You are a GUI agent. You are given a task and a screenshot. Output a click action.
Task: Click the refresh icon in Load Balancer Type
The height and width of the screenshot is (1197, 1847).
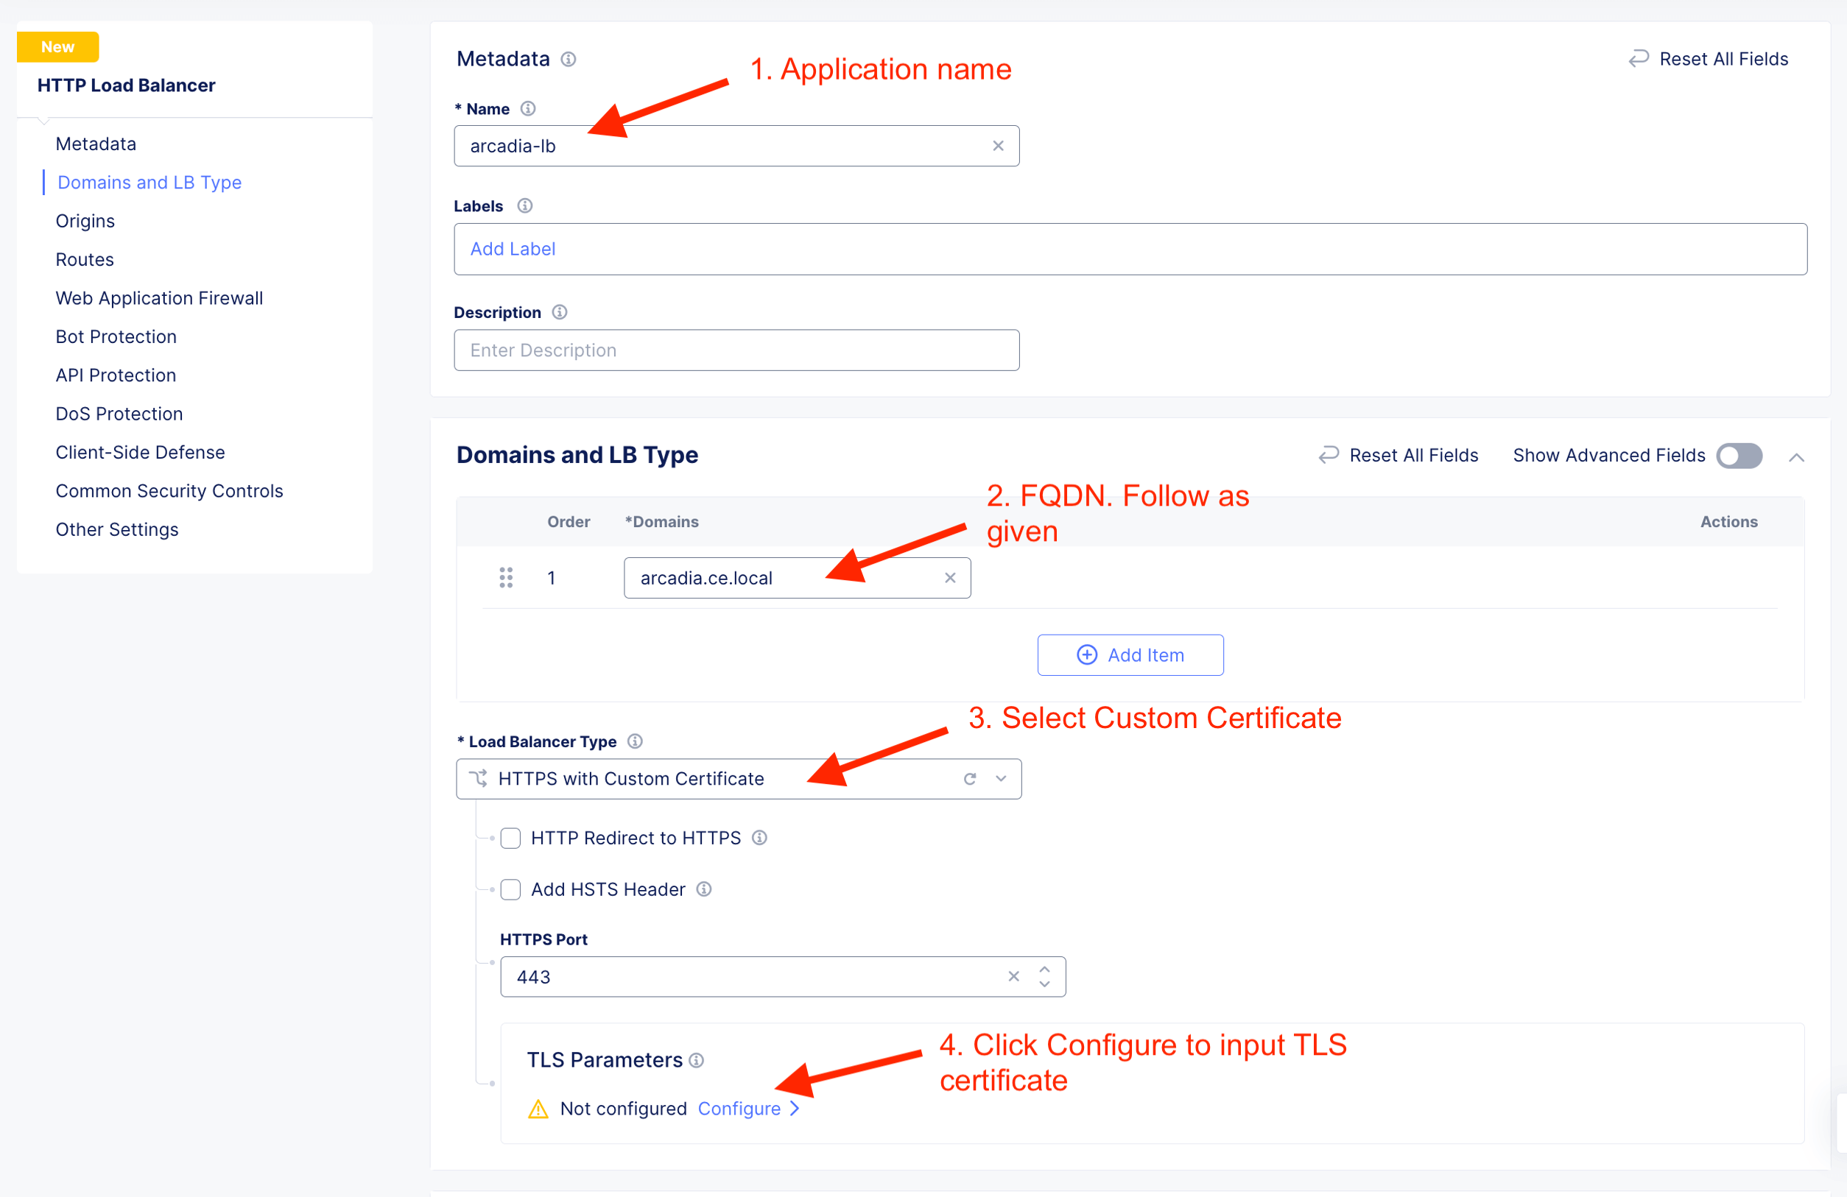[x=969, y=779]
